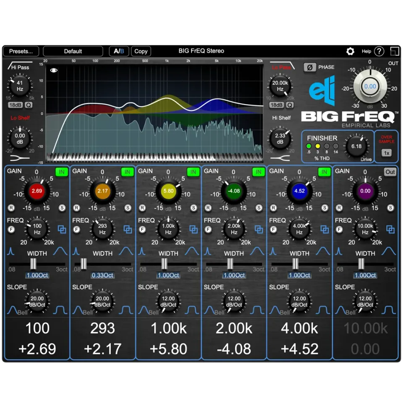Select narrow width icon on 100 Hz band

pos(11,251)
